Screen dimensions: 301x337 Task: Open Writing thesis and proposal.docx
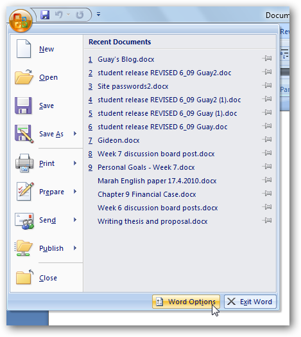click(153, 221)
